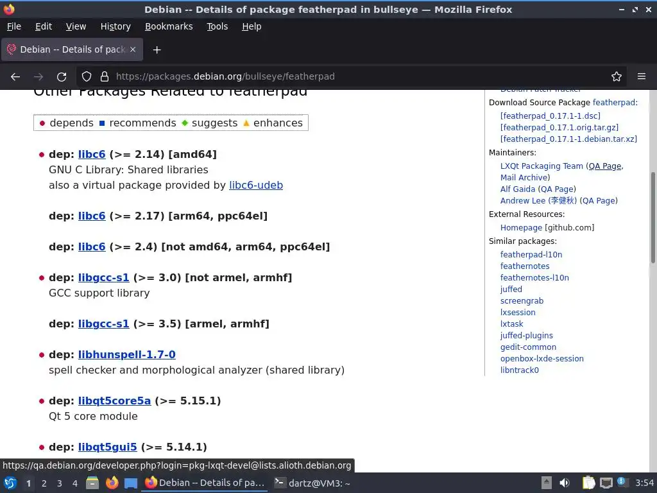
Task: Open openbox-lxde-session similar package
Action: pyautogui.click(x=542, y=358)
